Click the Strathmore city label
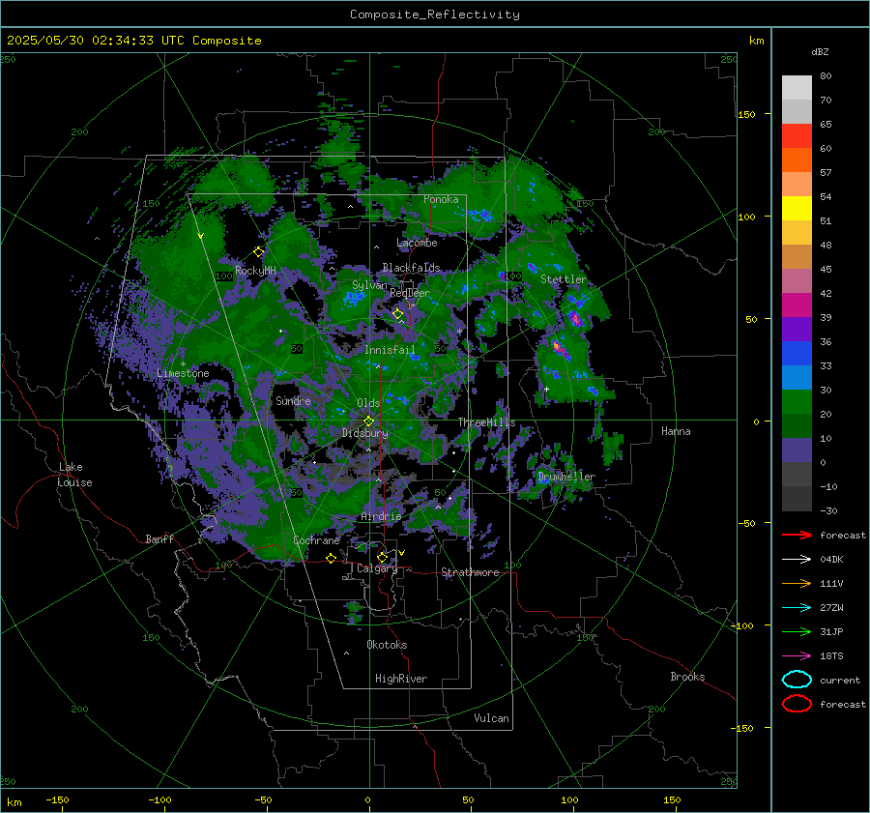The height and width of the screenshot is (813, 870). 470,572
